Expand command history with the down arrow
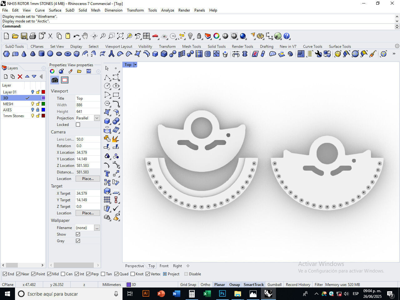400x300 pixels. coord(397,21)
